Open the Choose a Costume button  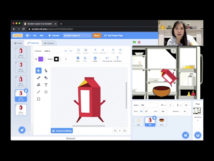coord(22,130)
